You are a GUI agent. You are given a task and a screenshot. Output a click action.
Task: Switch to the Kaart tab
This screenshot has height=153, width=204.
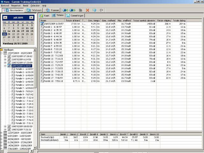(44, 15)
